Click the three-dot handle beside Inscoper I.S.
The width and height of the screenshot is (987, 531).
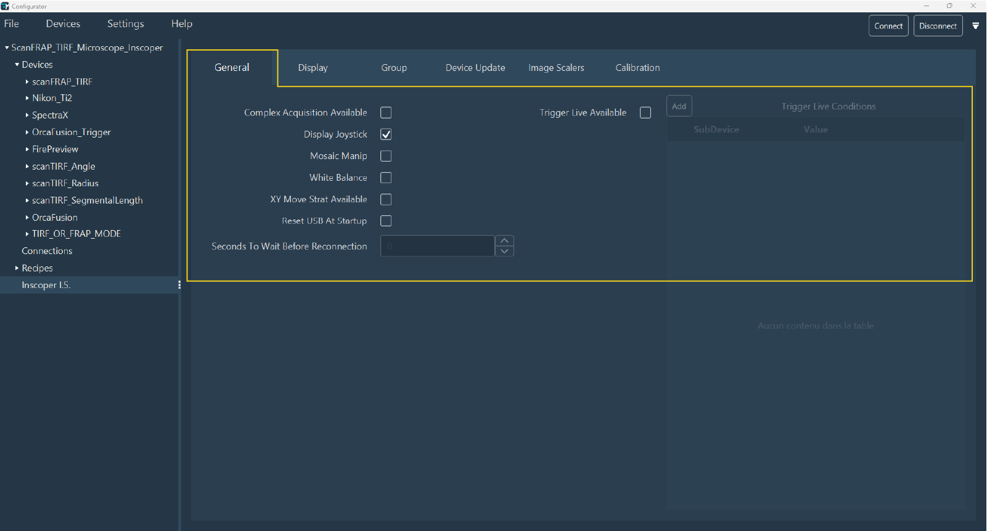pyautogui.click(x=179, y=285)
